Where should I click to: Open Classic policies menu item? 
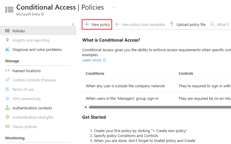(x=25, y=127)
